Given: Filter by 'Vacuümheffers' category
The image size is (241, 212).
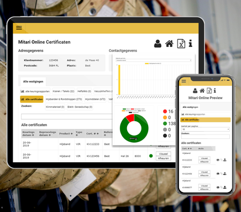Looking at the screenshot, I should tap(103, 91).
